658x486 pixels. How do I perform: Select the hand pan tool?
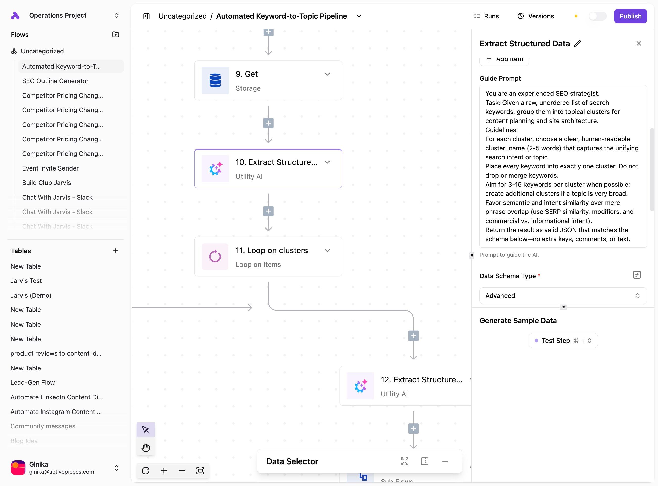[145, 448]
